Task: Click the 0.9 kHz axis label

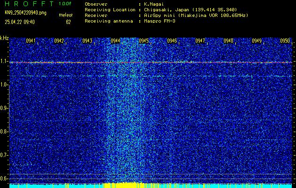Action: coord(4,108)
